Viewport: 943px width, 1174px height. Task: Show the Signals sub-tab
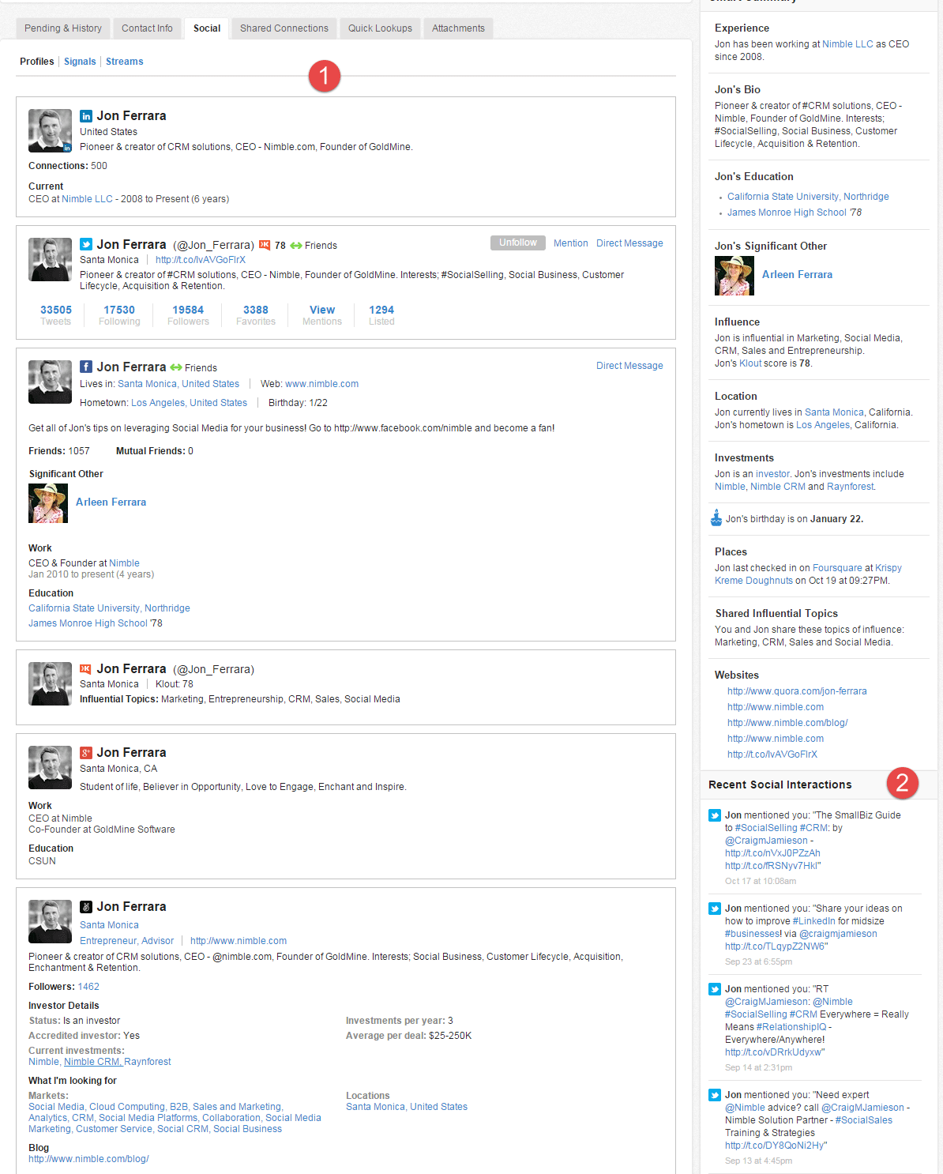[x=80, y=62]
